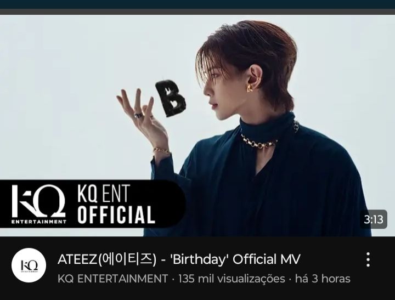The width and height of the screenshot is (395, 300).
Task: Open the ATEEZ 'Birthday' Official MV title
Action: (179, 259)
